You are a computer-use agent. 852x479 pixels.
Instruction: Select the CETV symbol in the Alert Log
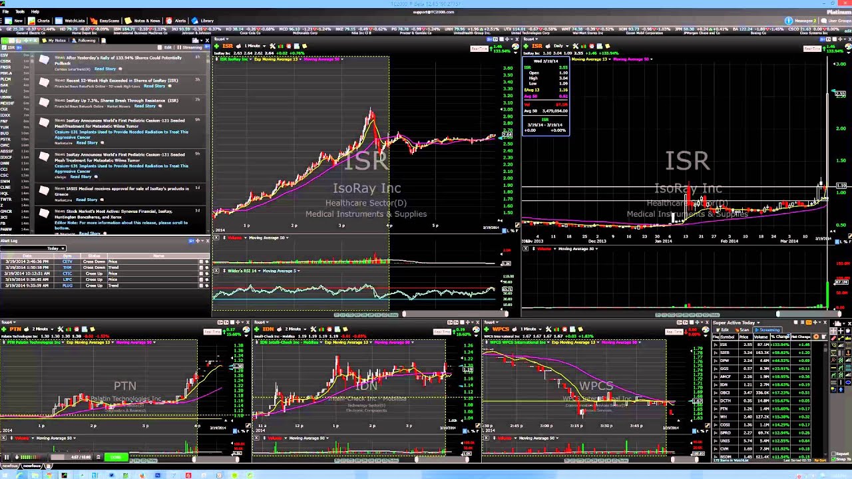click(x=67, y=261)
